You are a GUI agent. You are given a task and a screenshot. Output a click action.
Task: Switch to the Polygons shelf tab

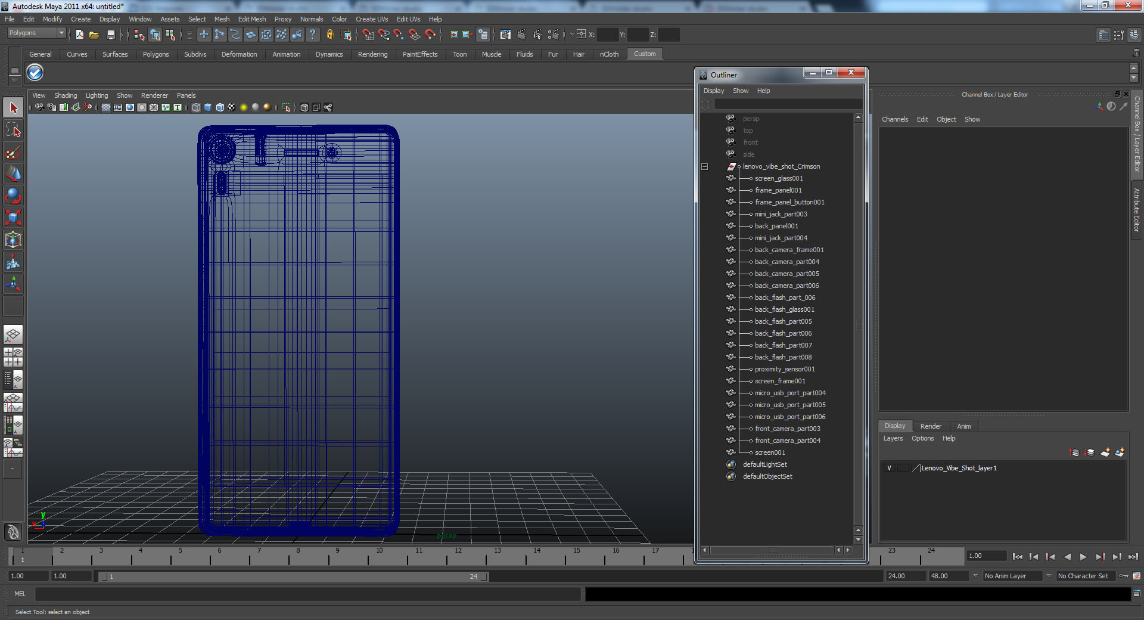point(156,54)
